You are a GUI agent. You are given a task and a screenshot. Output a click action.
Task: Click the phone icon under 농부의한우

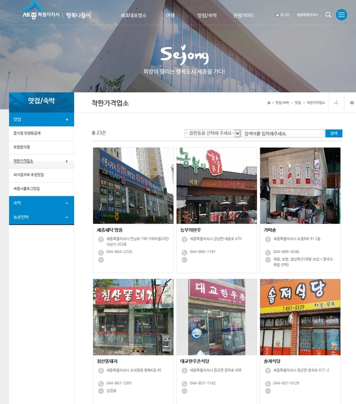point(184,252)
